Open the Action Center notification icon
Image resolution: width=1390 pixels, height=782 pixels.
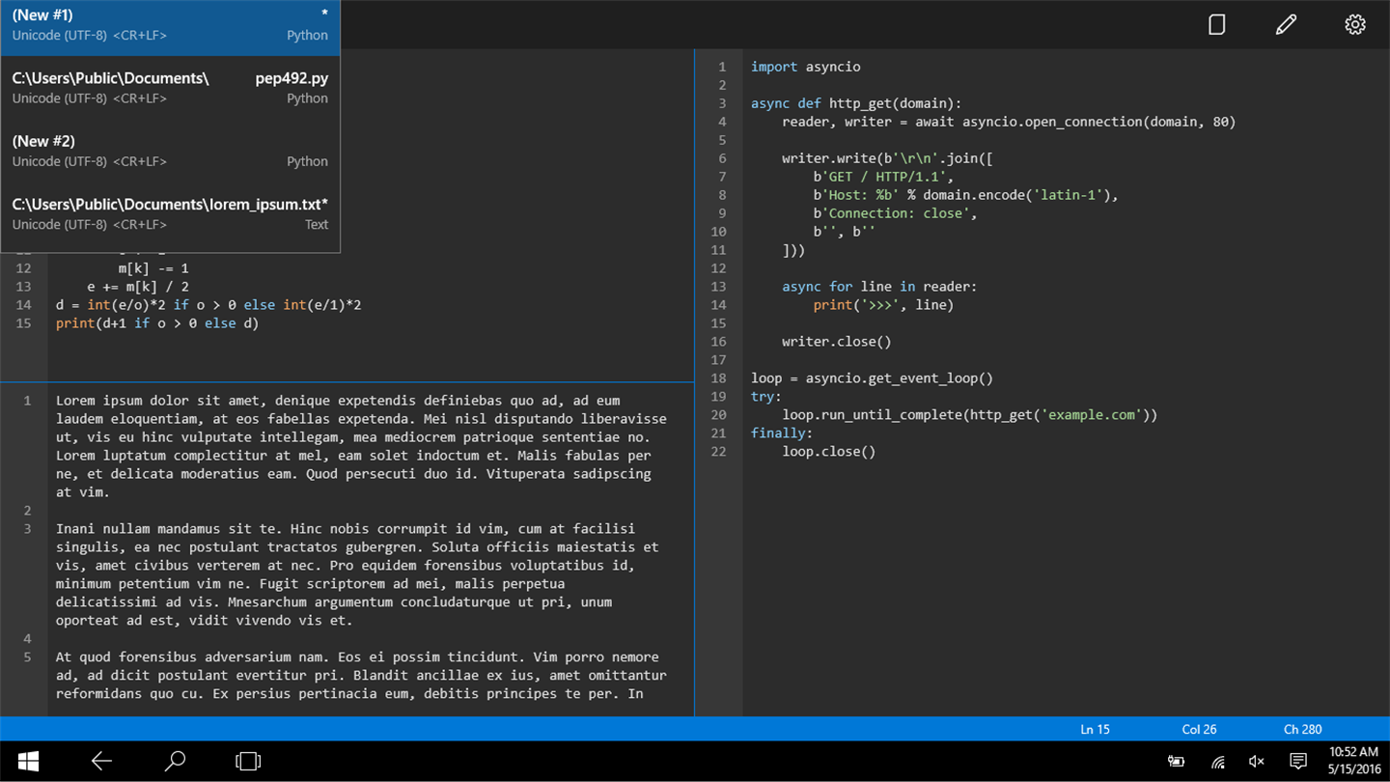1298,762
